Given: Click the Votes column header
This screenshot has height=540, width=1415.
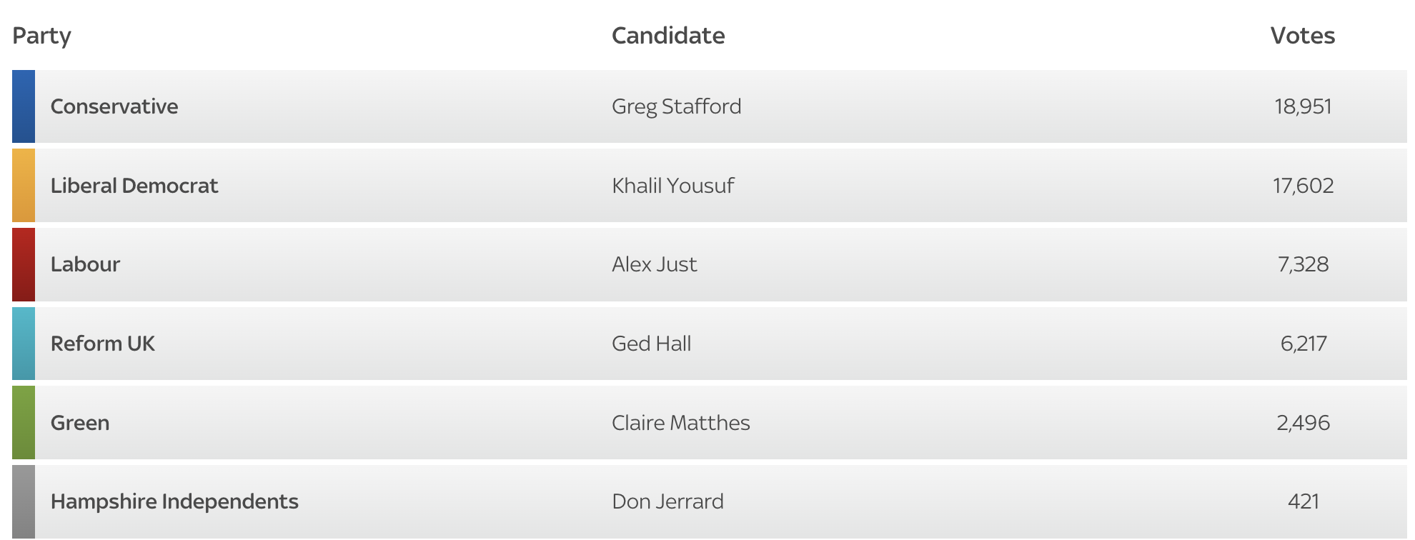Looking at the screenshot, I should (x=1302, y=36).
